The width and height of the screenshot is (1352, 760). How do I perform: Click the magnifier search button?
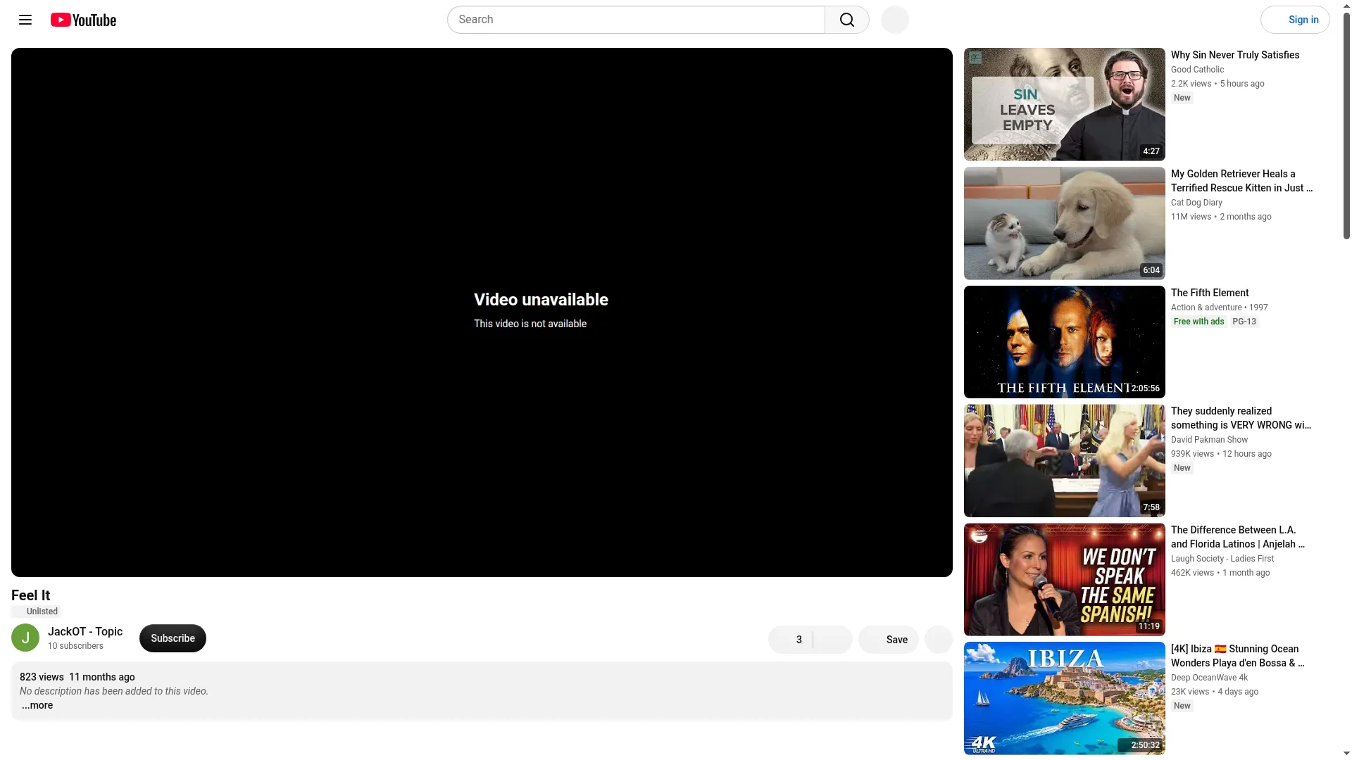(847, 20)
